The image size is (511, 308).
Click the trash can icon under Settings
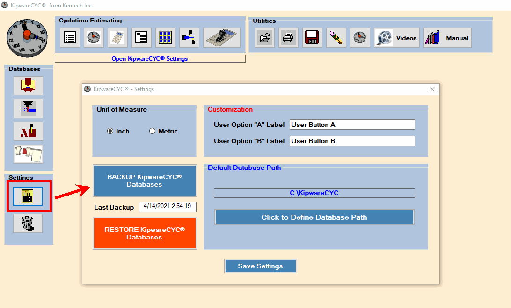coord(28,223)
